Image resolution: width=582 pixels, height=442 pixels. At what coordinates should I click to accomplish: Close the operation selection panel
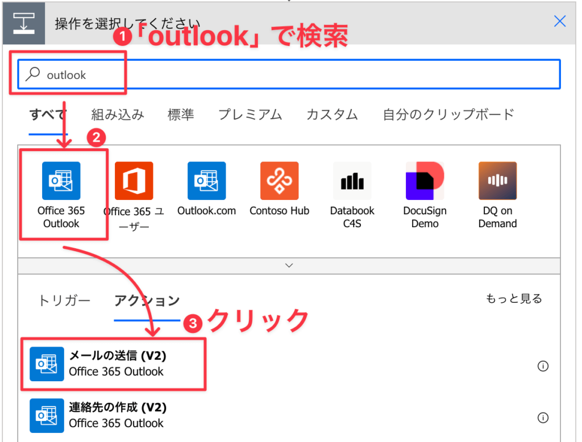[x=560, y=21]
